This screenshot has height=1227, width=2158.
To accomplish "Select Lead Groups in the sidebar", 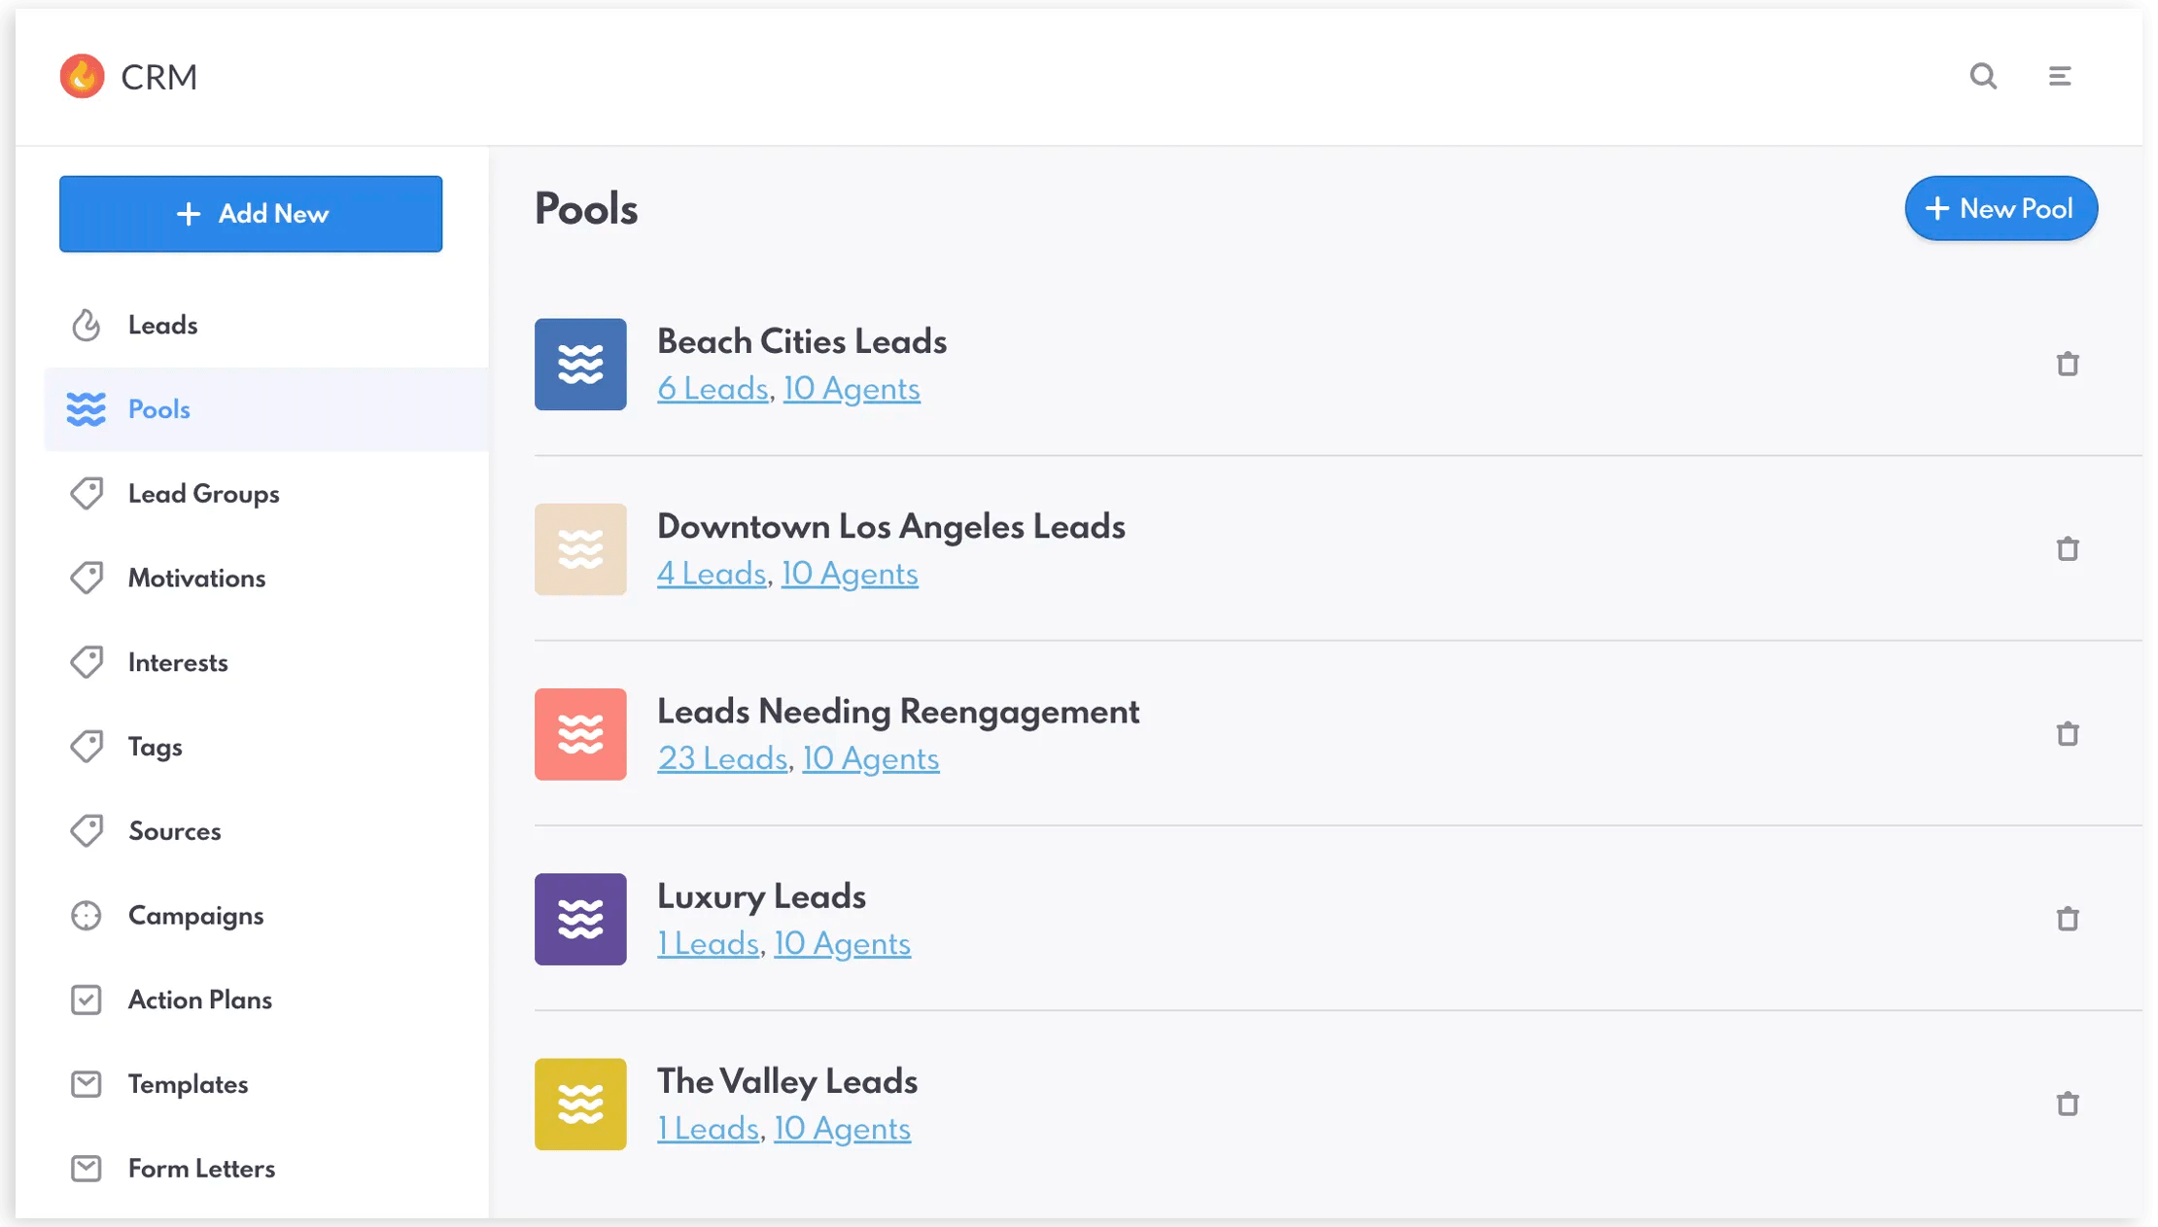I will [202, 493].
